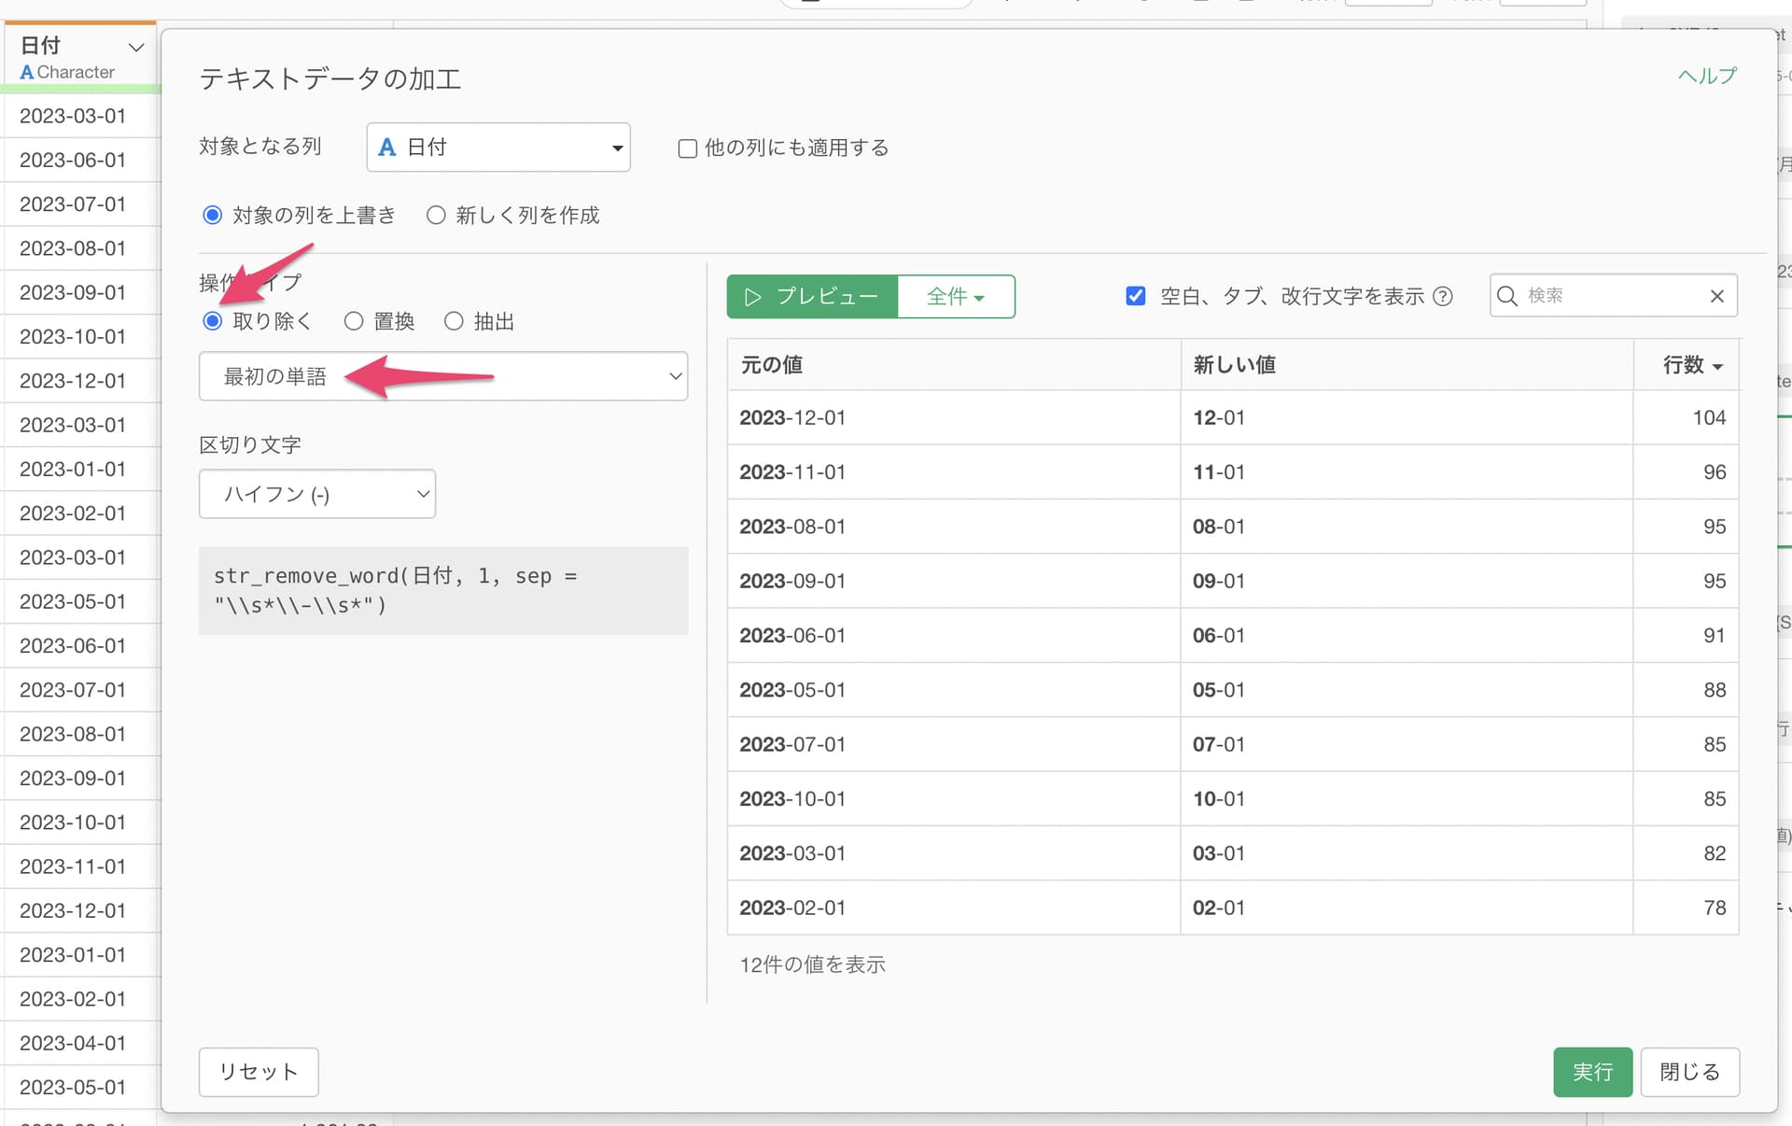The image size is (1792, 1126).
Task: Select new value cell 05-01
Action: click(x=1407, y=690)
